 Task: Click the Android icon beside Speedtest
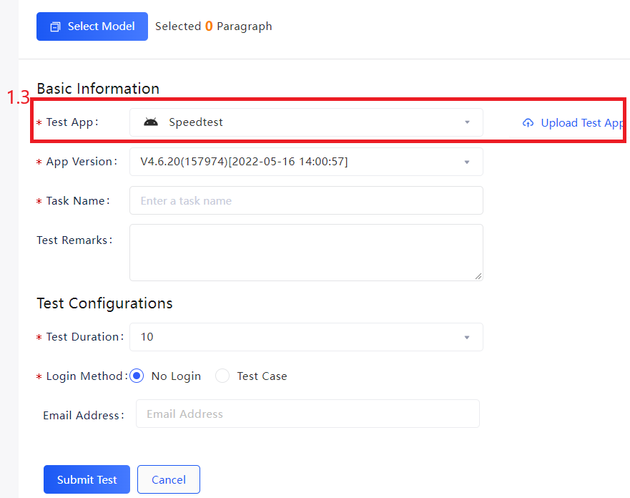pyautogui.click(x=151, y=122)
